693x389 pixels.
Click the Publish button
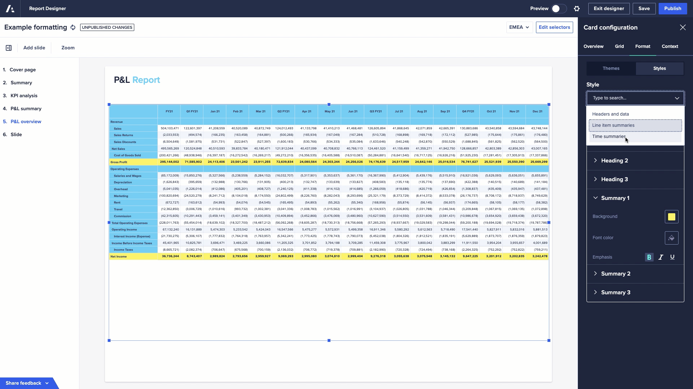[672, 9]
